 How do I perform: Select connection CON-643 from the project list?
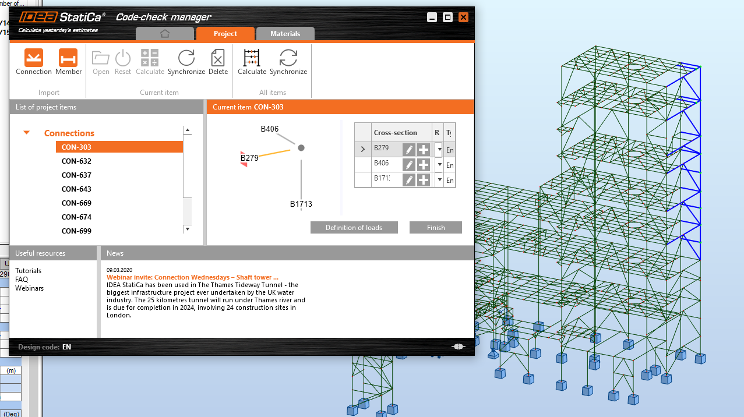pos(76,189)
